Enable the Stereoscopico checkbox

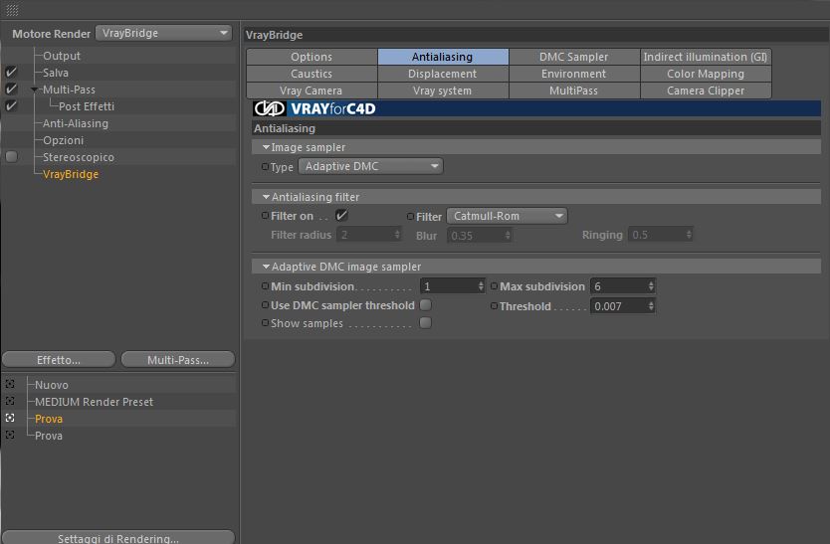pyautogui.click(x=11, y=157)
